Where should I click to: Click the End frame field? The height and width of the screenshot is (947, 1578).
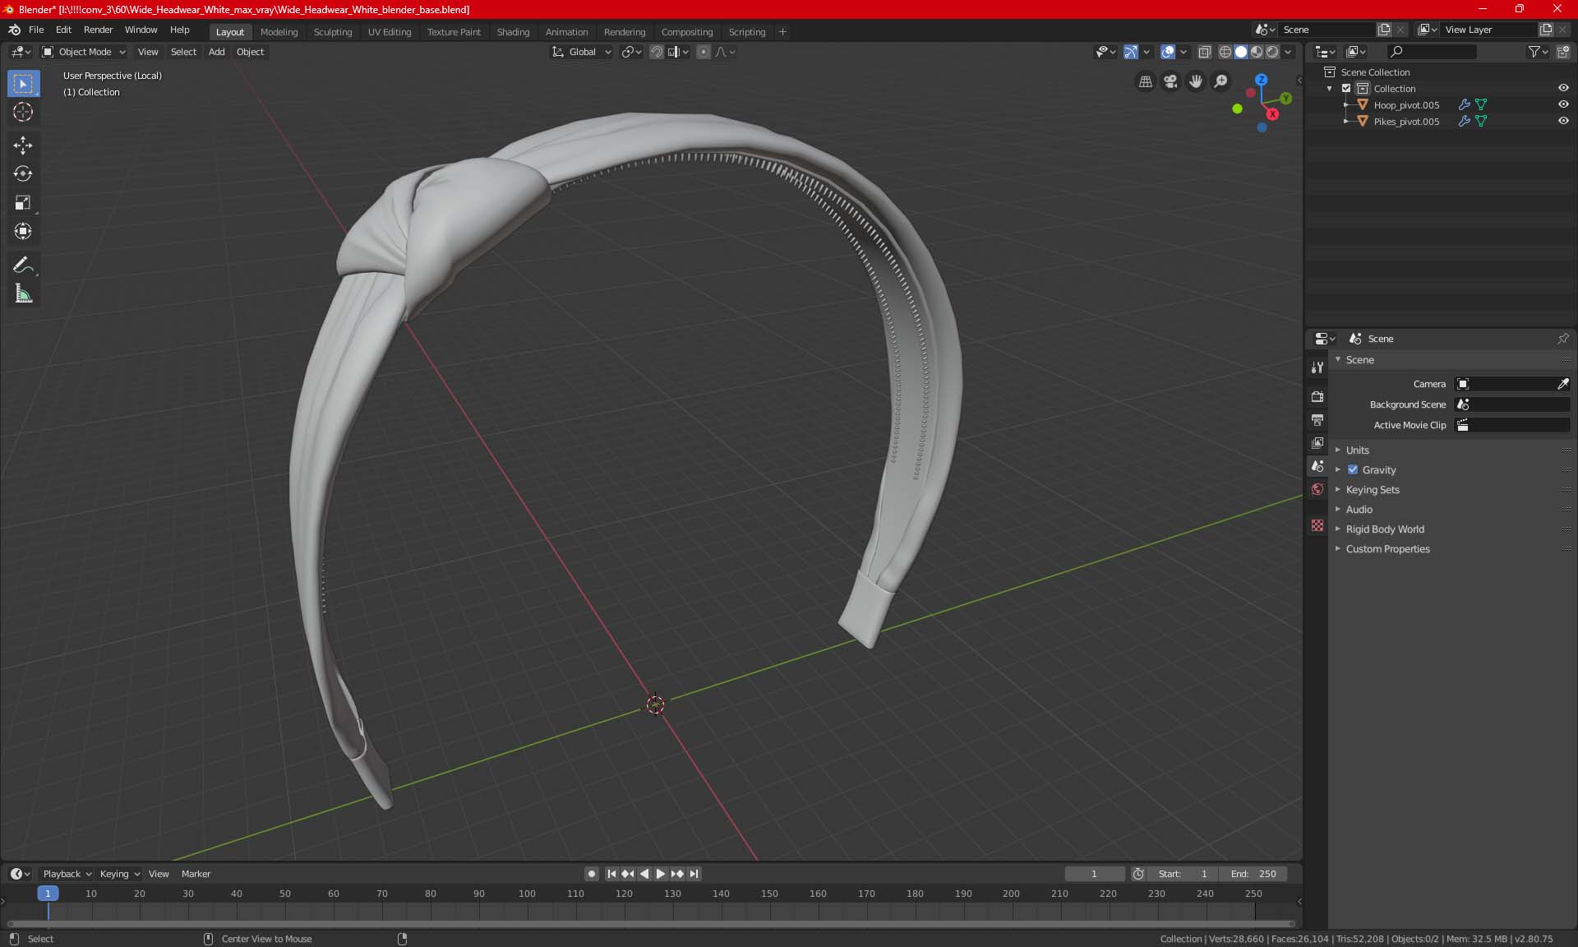click(x=1253, y=874)
